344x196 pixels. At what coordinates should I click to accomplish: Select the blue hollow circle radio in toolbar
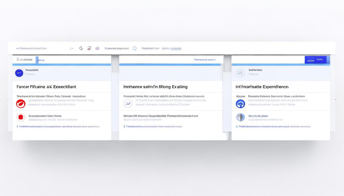click(135, 48)
